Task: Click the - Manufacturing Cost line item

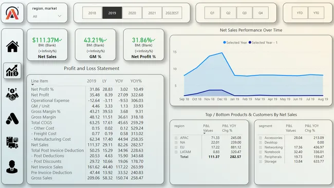Action: point(51,139)
